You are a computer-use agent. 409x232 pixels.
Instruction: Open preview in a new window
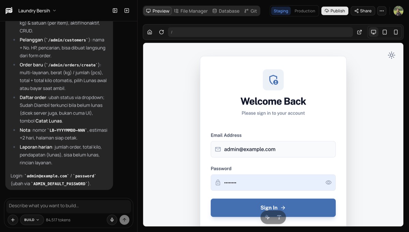click(359, 32)
